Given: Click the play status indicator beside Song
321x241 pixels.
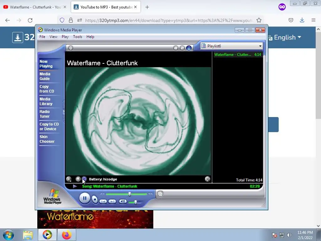Looking at the screenshot, I should [75, 186].
